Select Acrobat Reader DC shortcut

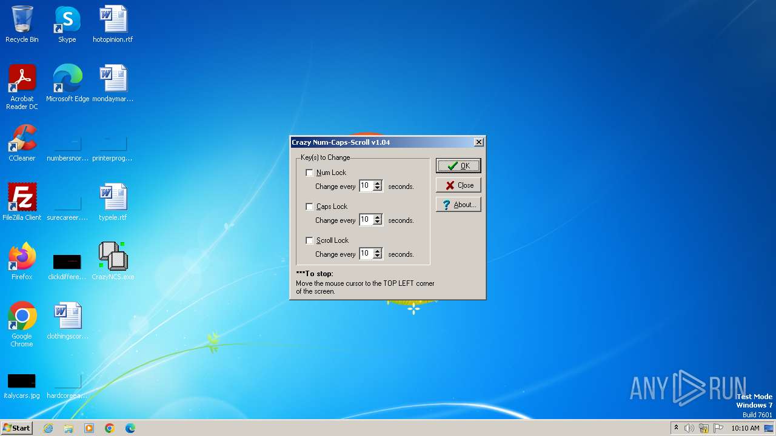(22, 87)
